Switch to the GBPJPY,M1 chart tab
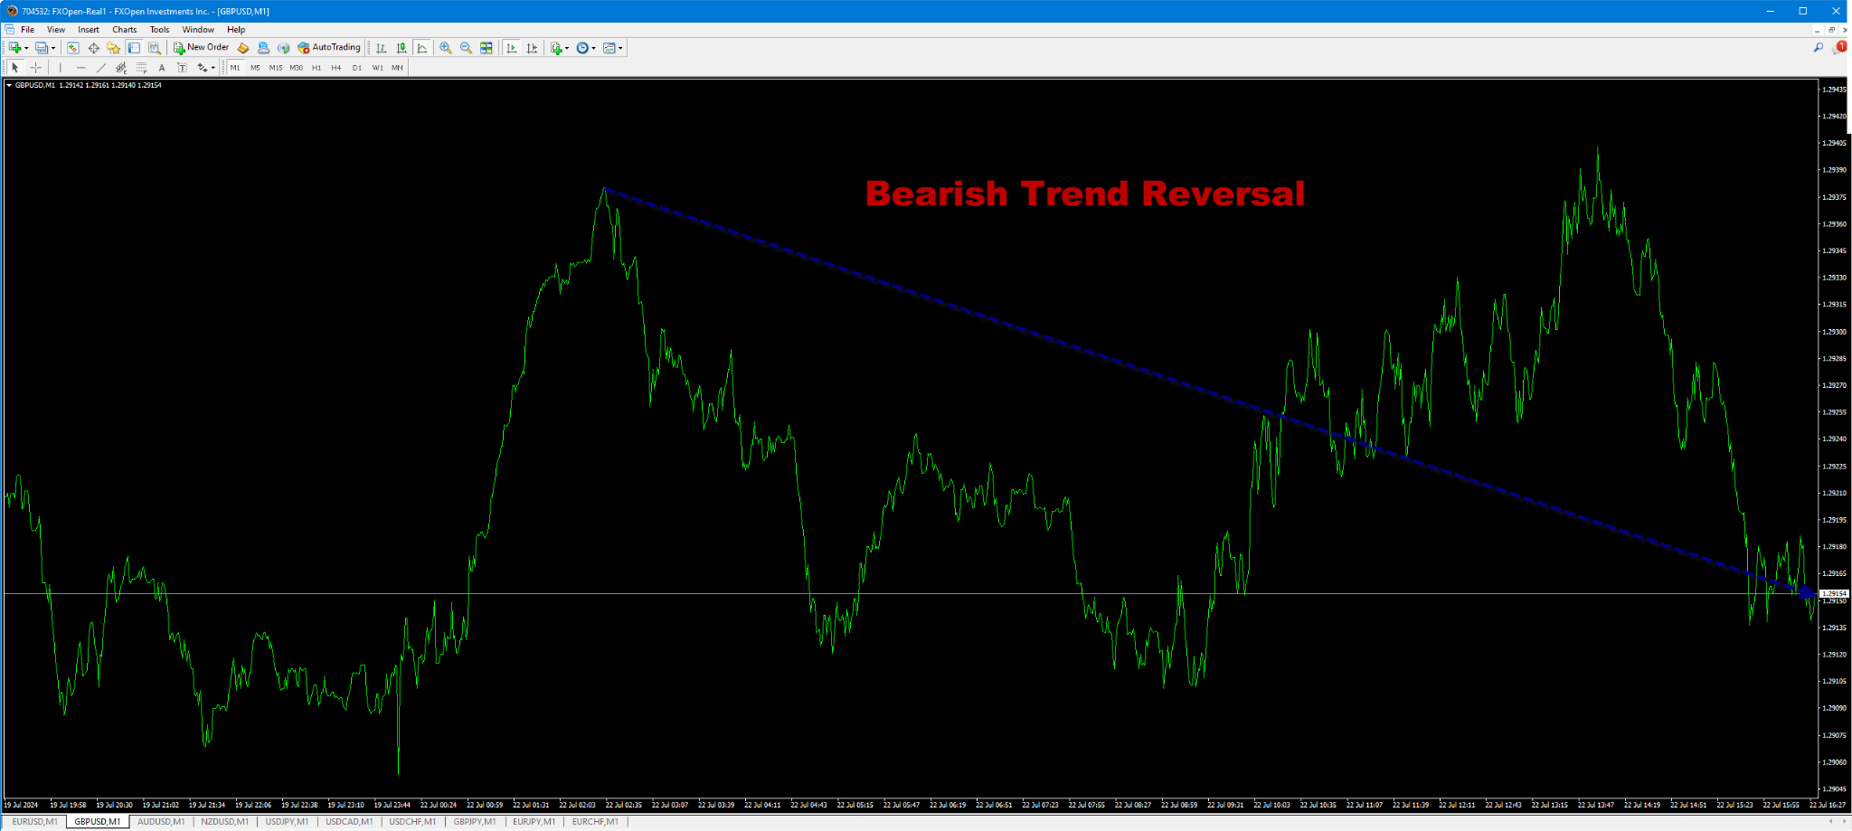 pos(475,822)
